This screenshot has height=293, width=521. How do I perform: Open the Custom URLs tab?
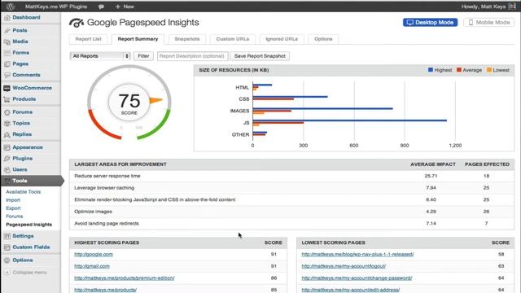(233, 39)
